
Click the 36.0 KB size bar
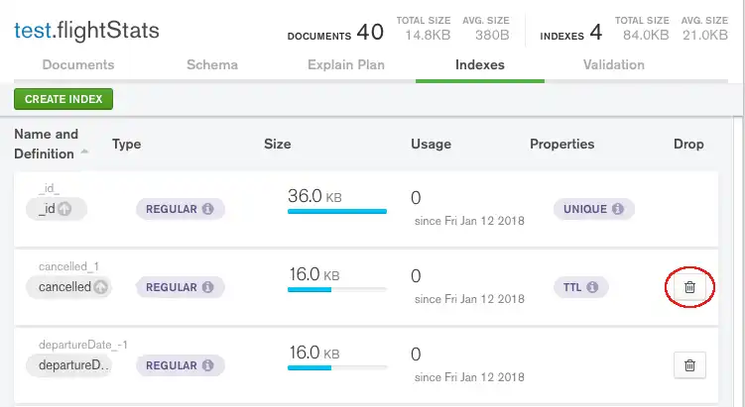336,211
